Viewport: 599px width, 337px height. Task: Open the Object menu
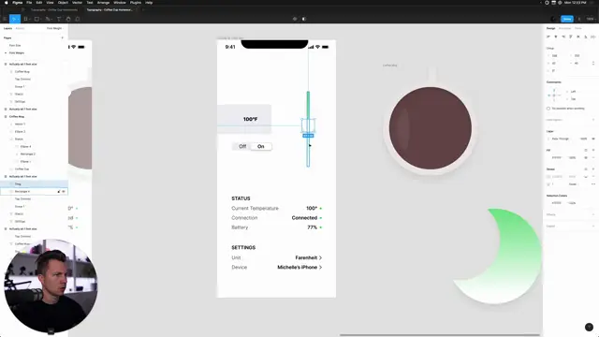[63, 3]
